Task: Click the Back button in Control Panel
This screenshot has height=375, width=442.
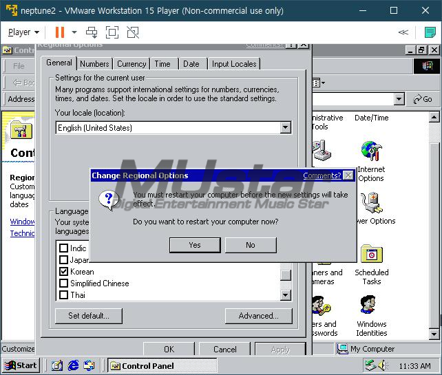Action: (24, 83)
